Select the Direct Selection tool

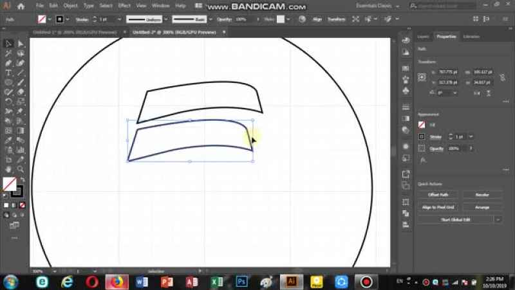pos(21,43)
